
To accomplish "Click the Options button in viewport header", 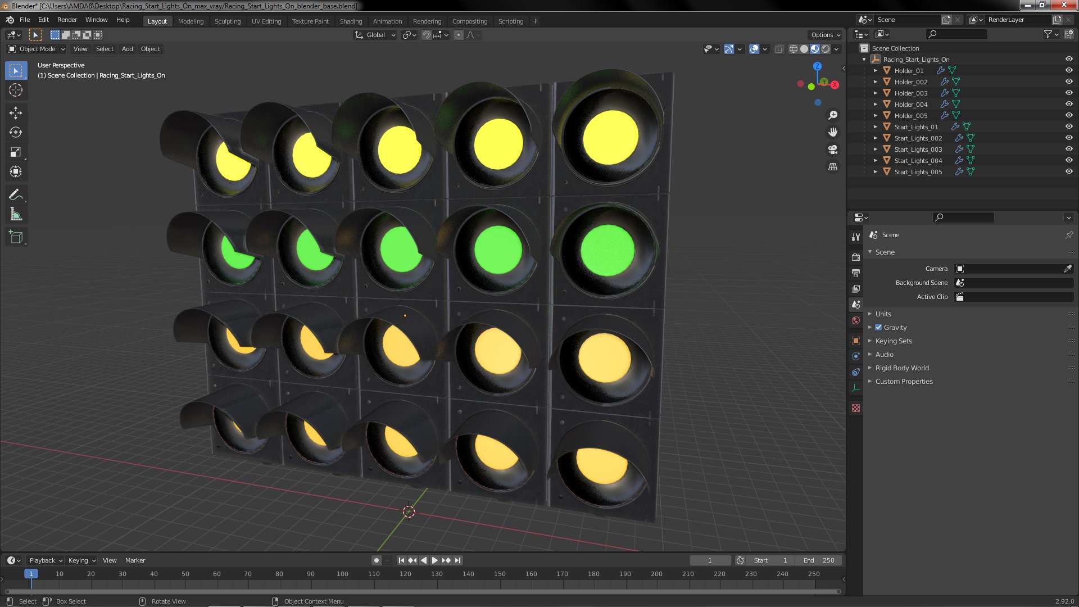I will click(825, 35).
